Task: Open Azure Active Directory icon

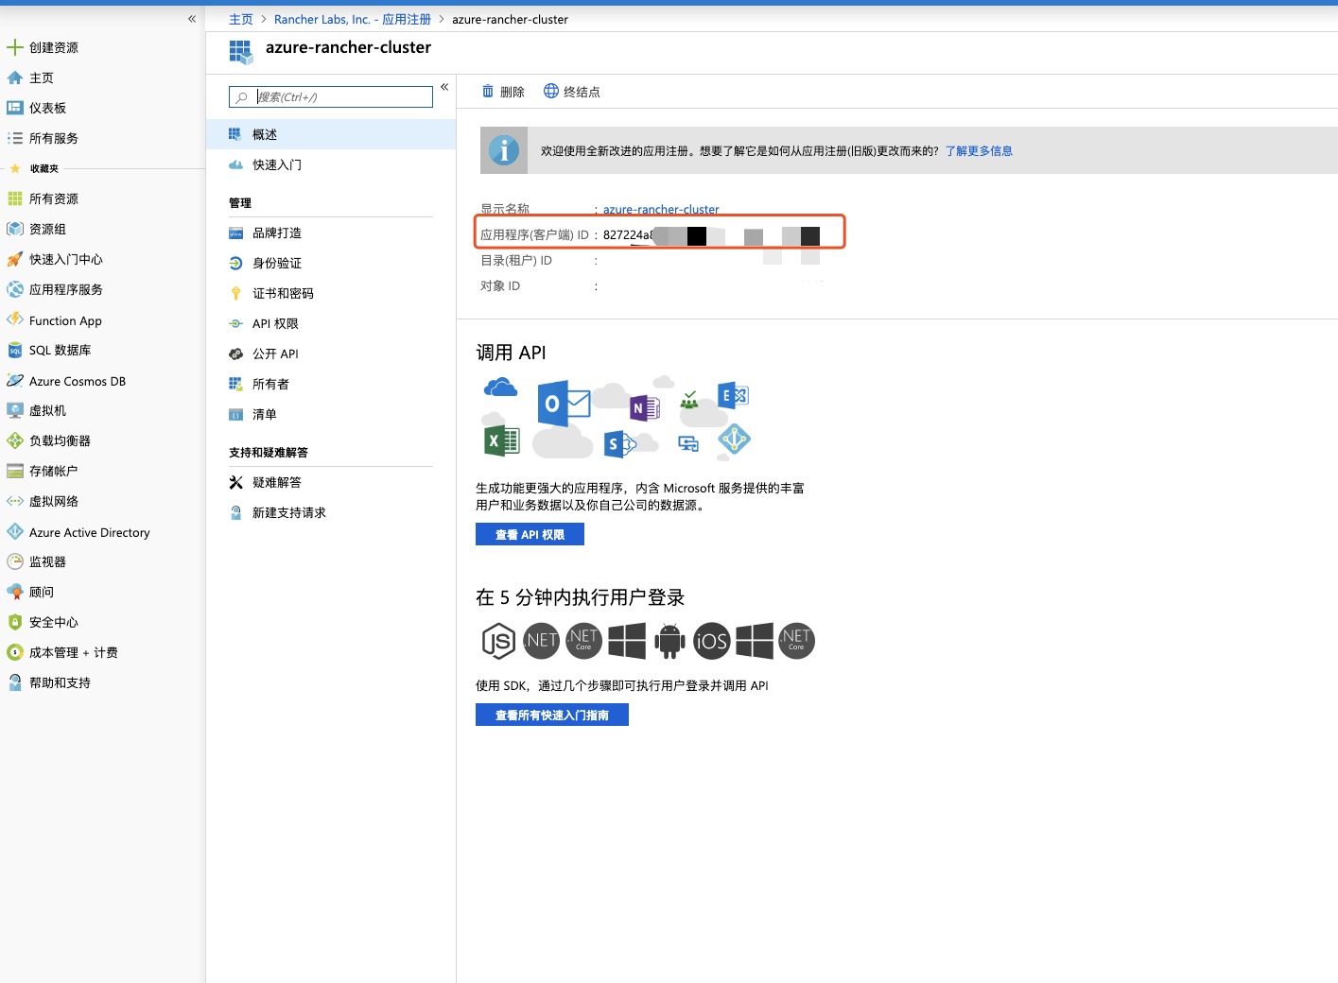Action: click(14, 532)
